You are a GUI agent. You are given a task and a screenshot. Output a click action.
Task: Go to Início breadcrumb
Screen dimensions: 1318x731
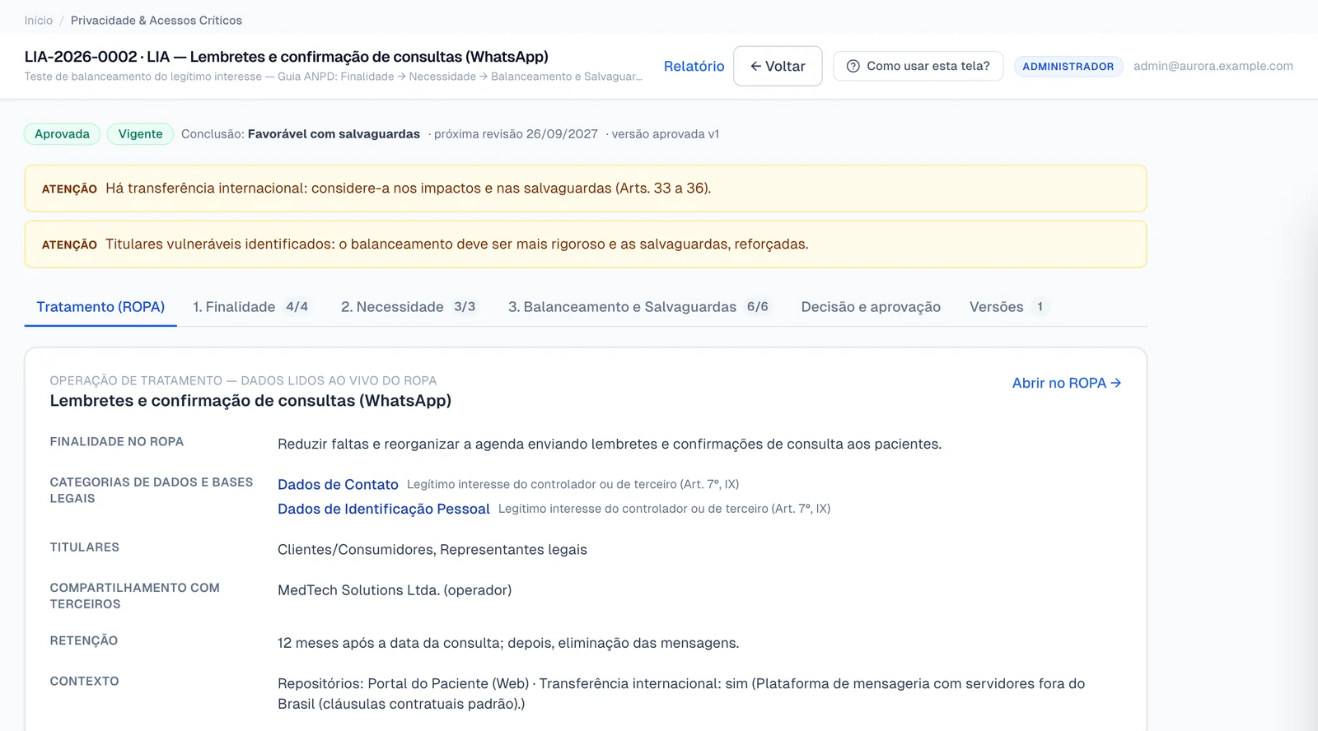[39, 21]
